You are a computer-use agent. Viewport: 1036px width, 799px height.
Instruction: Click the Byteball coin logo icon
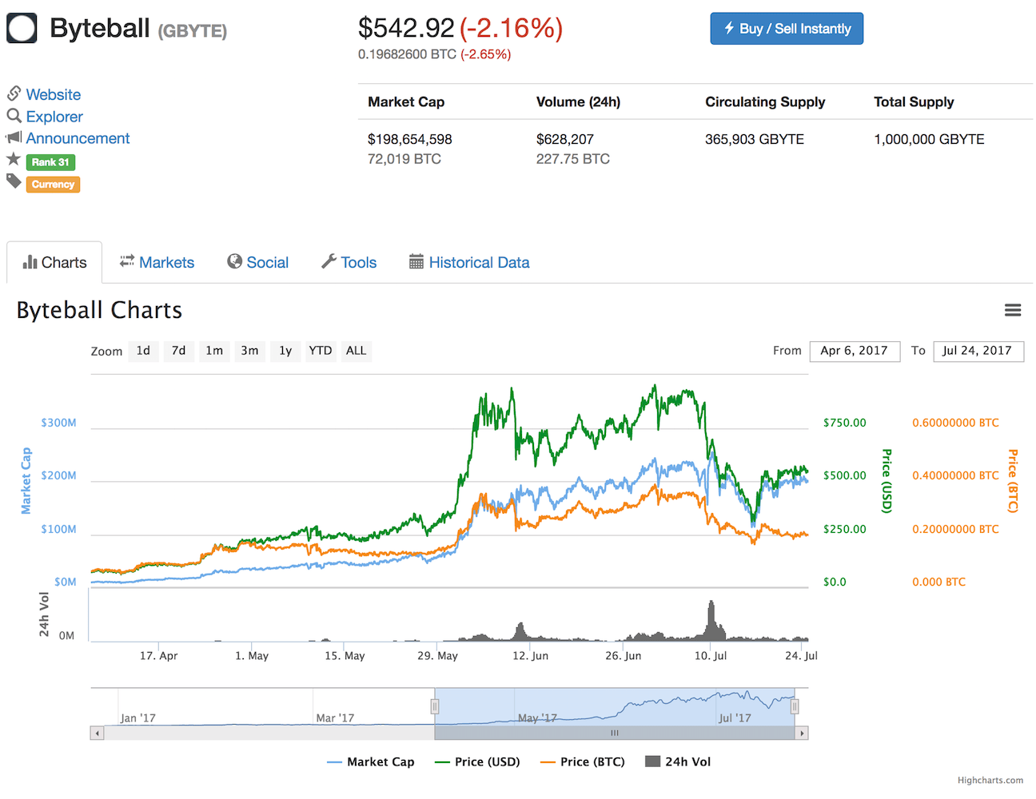pyautogui.click(x=22, y=28)
